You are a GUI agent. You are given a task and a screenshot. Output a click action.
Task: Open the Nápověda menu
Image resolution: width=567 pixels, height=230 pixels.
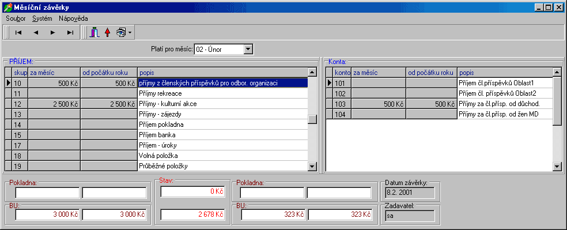73,18
